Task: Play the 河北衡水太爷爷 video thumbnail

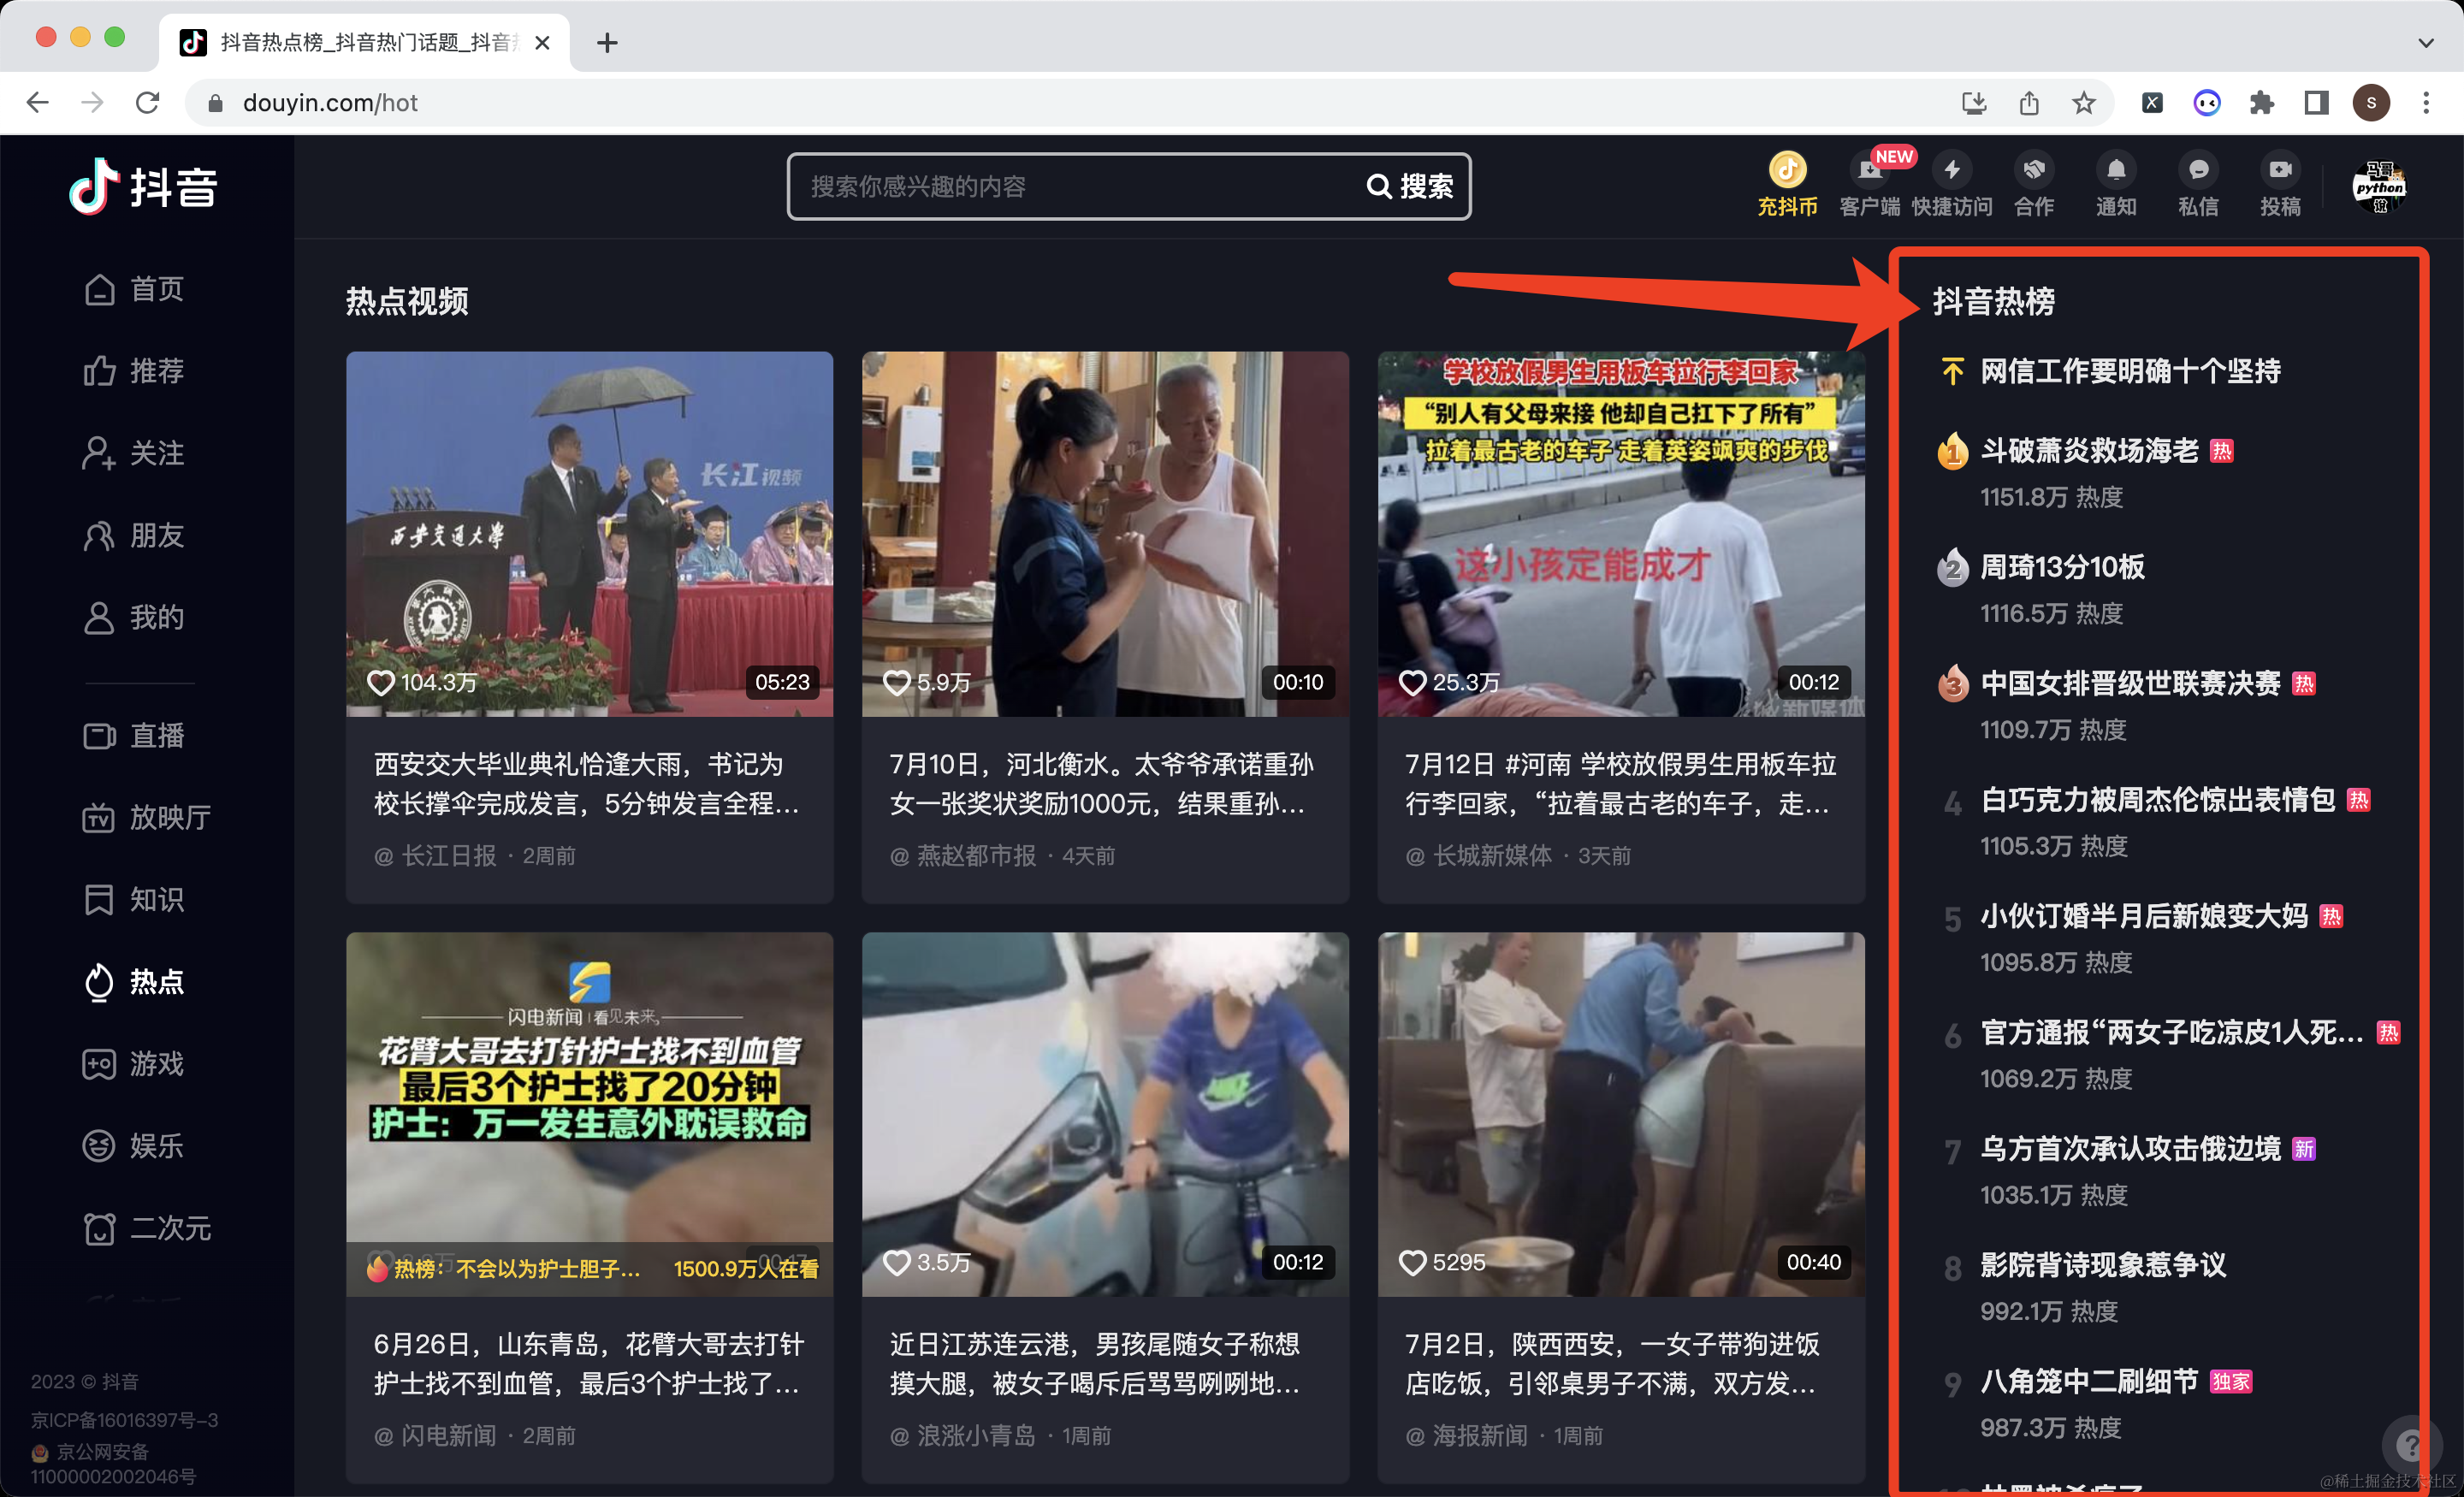Action: click(1105, 533)
